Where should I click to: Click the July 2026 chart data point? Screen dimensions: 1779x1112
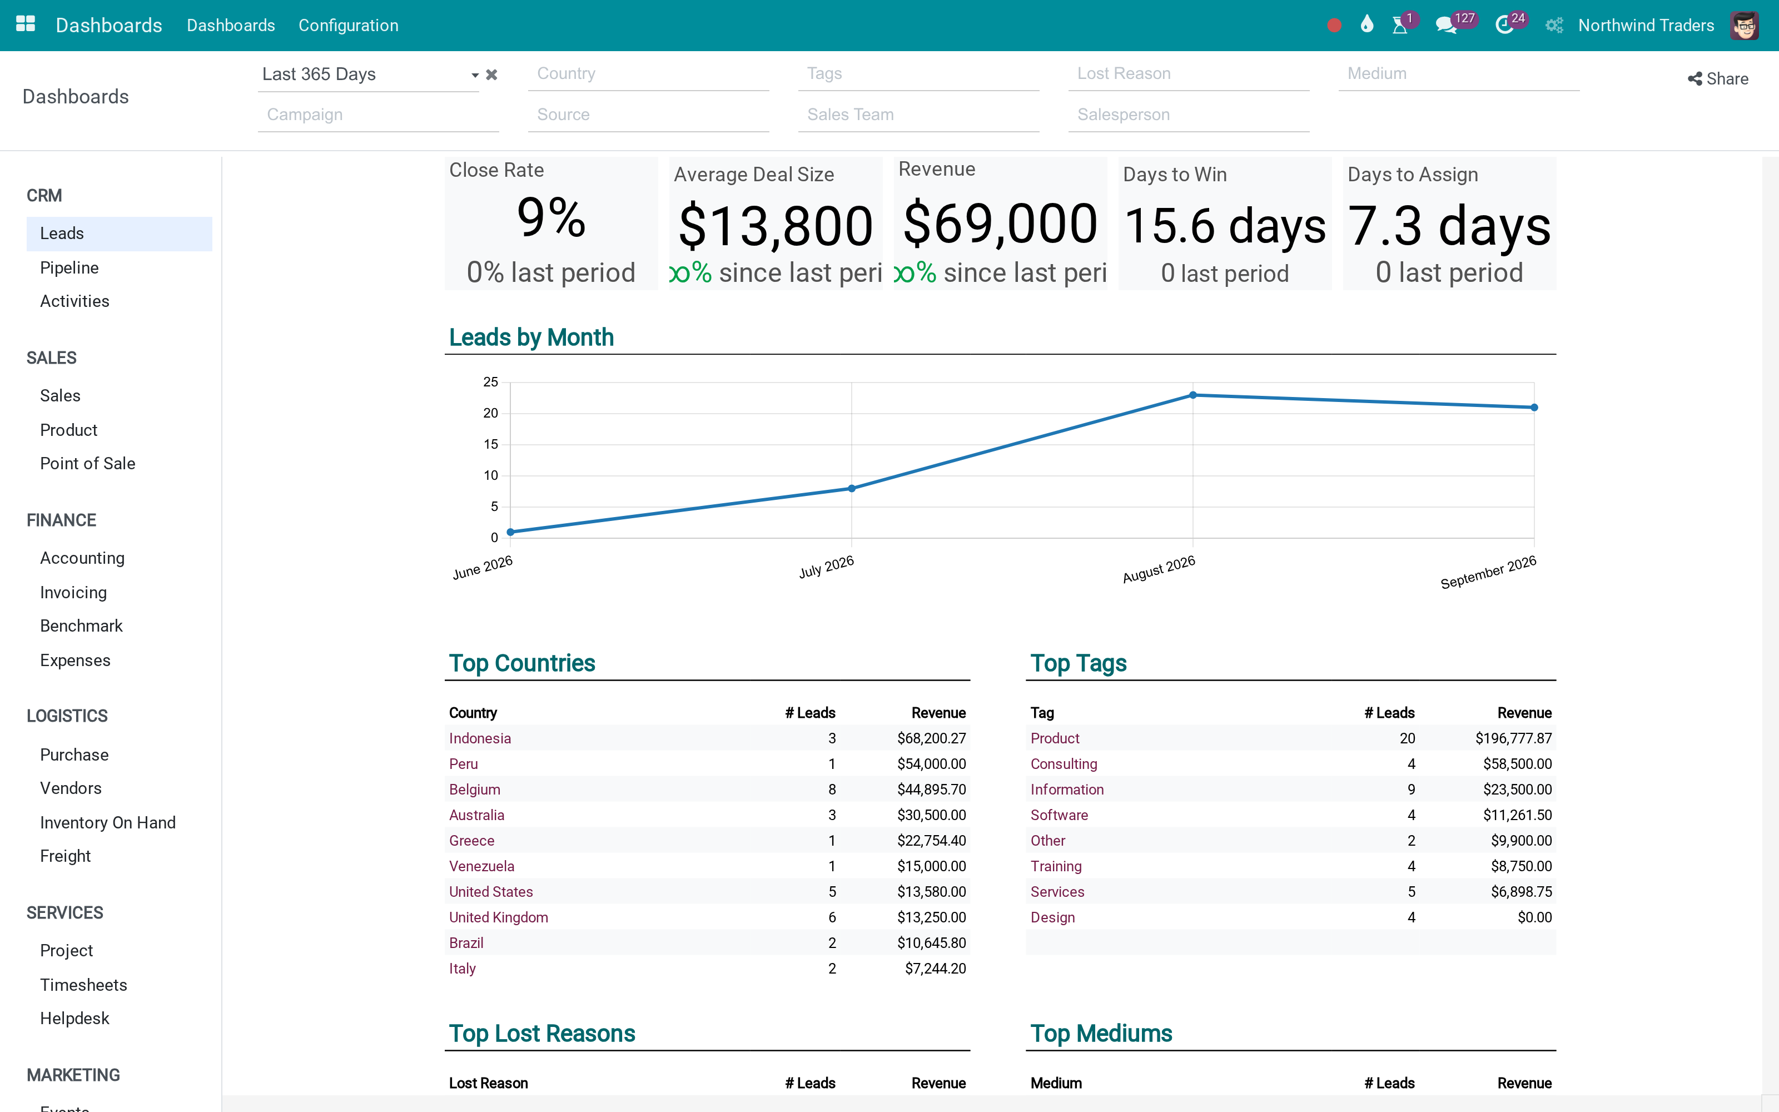coord(852,488)
